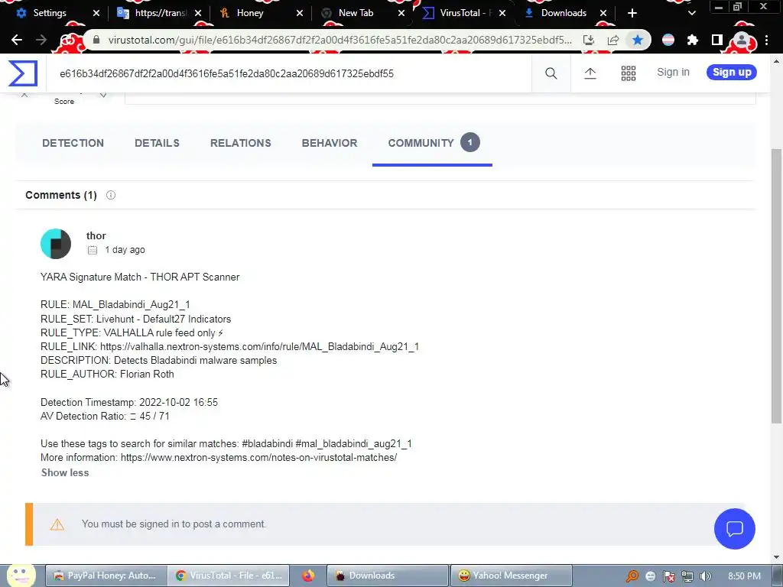Click the #bladabindi tag
The height and width of the screenshot is (587, 783).
point(267,444)
